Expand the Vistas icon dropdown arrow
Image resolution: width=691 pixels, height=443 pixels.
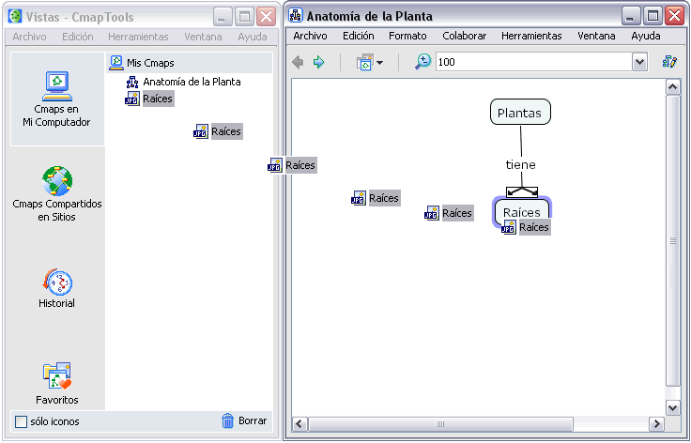coord(380,63)
